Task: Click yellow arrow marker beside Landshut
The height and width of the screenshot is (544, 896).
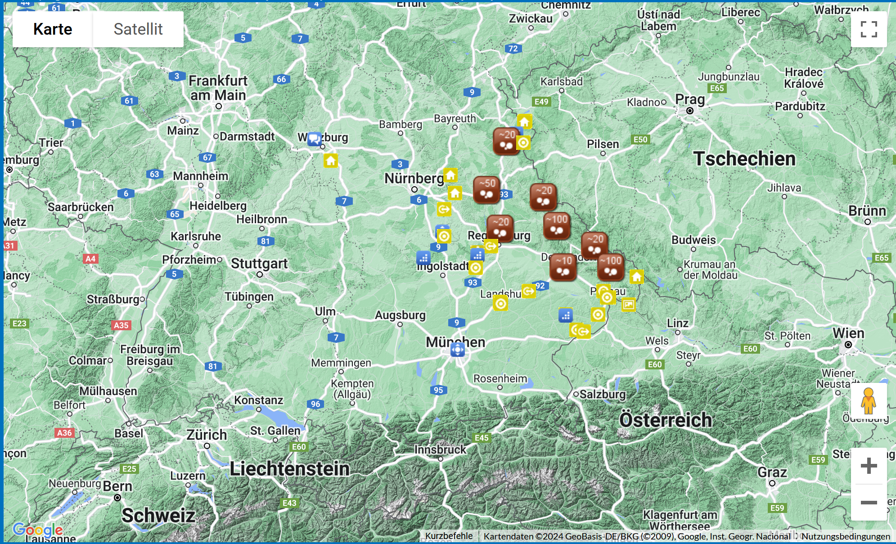Action: (x=528, y=291)
